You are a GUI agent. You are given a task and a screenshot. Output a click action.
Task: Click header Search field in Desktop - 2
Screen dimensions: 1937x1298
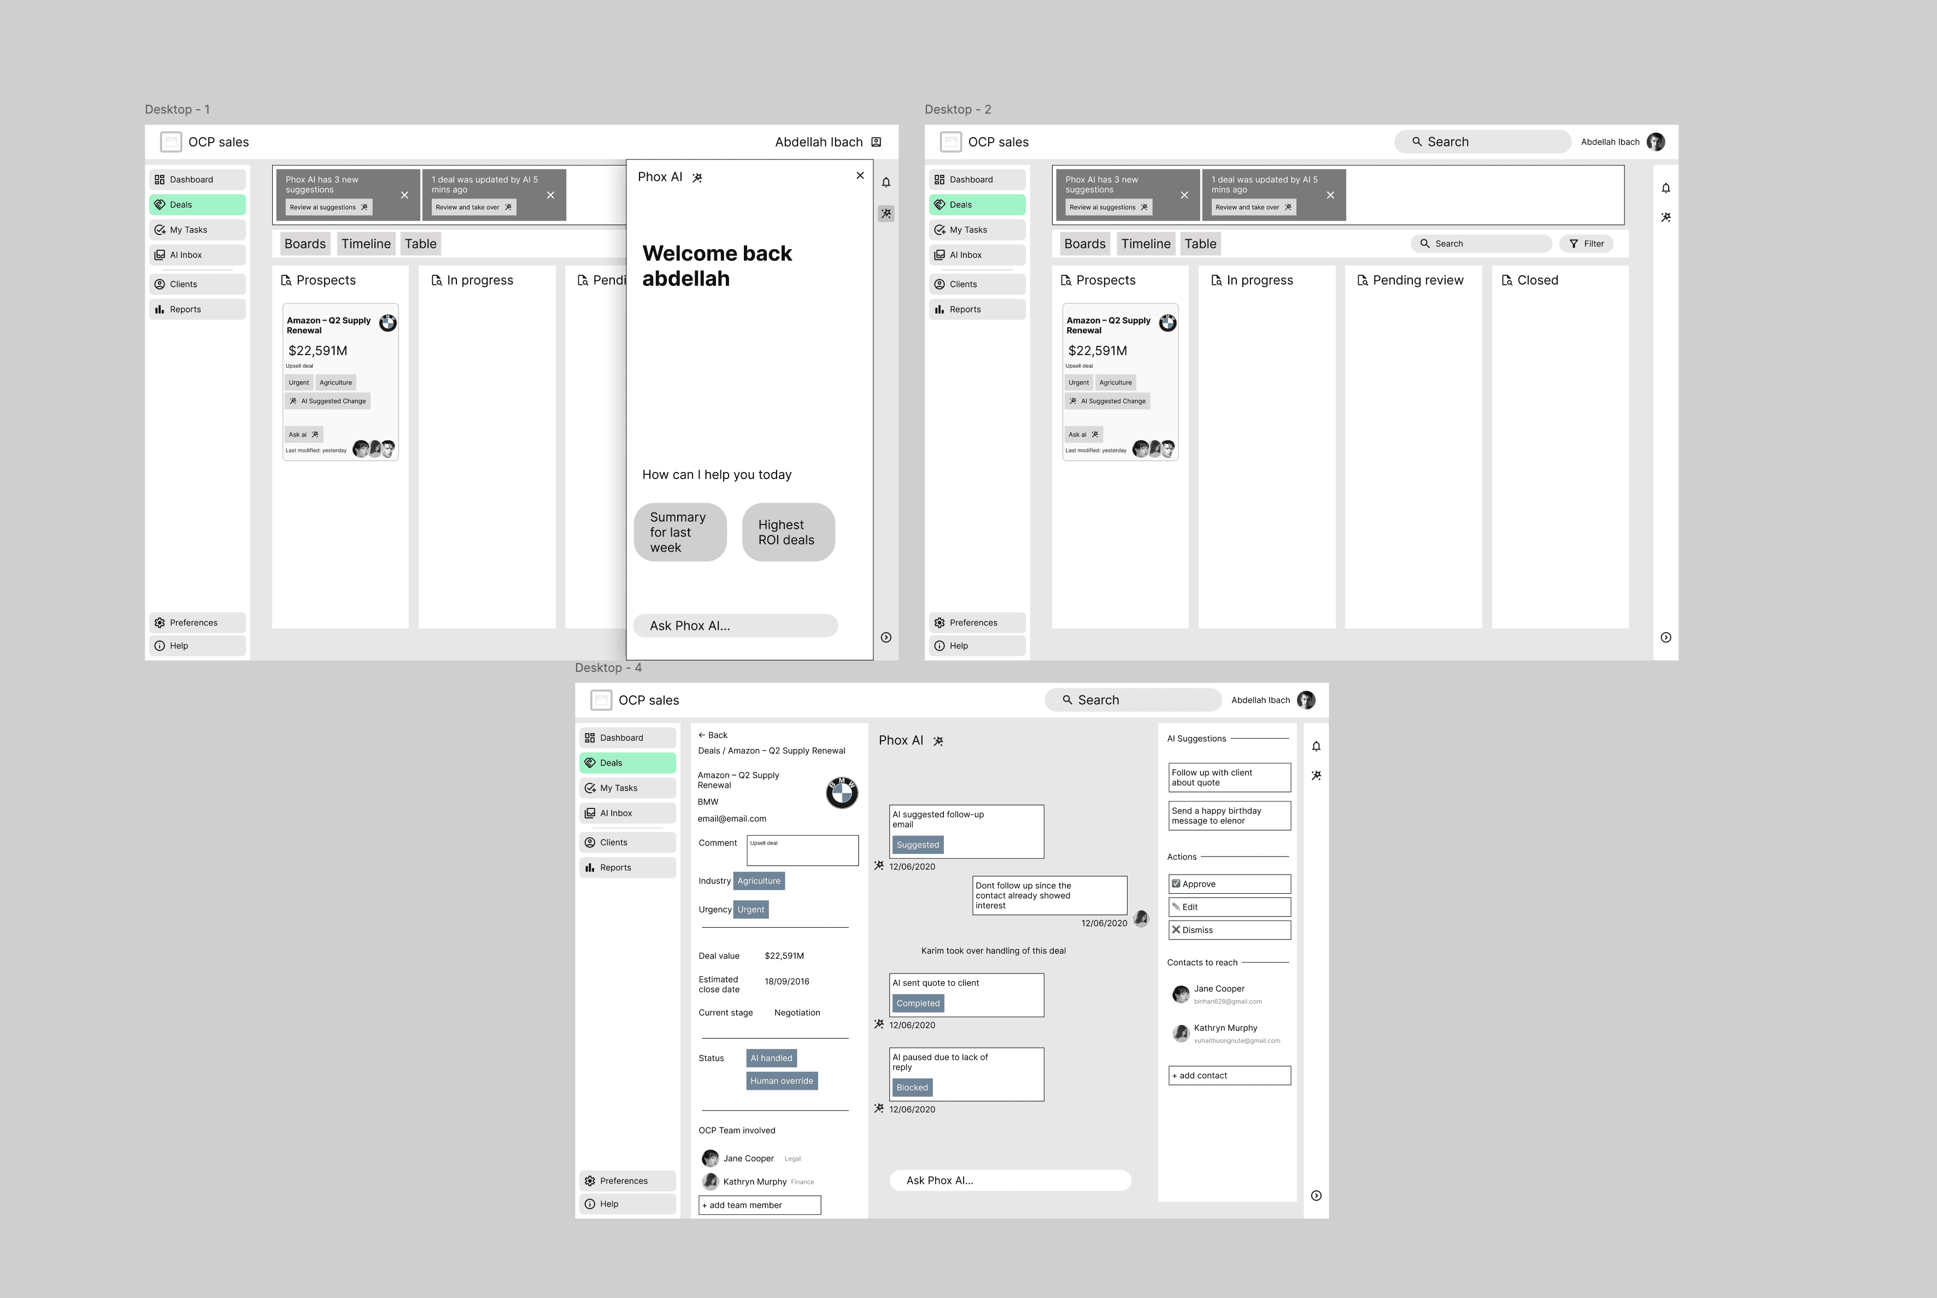pyautogui.click(x=1482, y=141)
